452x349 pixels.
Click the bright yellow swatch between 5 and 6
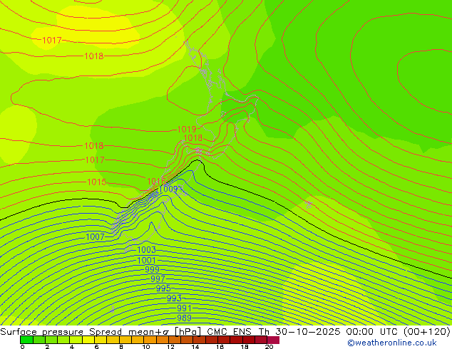pyautogui.click(x=88, y=340)
